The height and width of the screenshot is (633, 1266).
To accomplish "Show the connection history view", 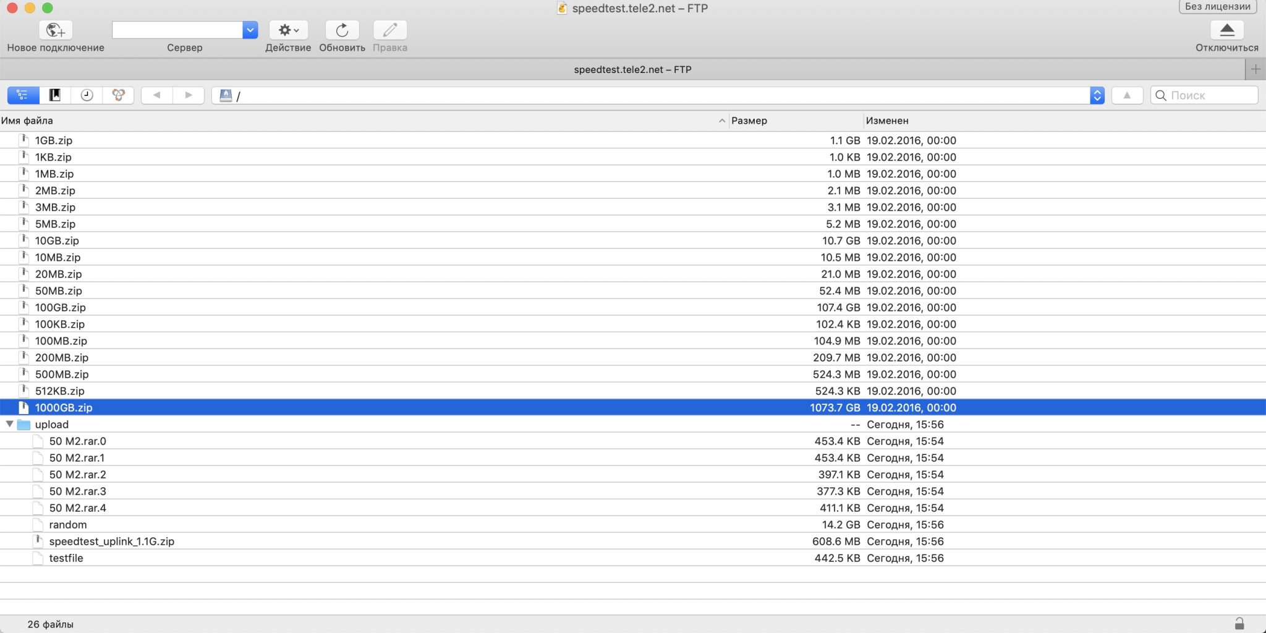I will [x=87, y=95].
